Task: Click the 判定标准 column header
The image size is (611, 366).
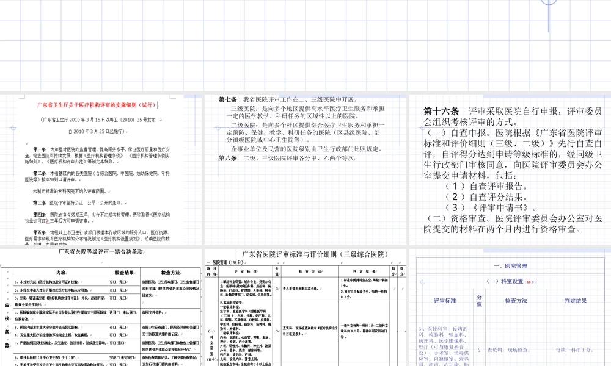Action: [x=575, y=300]
